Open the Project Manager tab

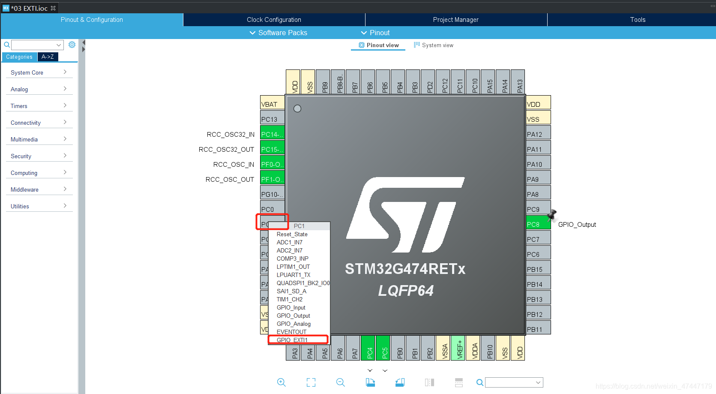pyautogui.click(x=456, y=20)
